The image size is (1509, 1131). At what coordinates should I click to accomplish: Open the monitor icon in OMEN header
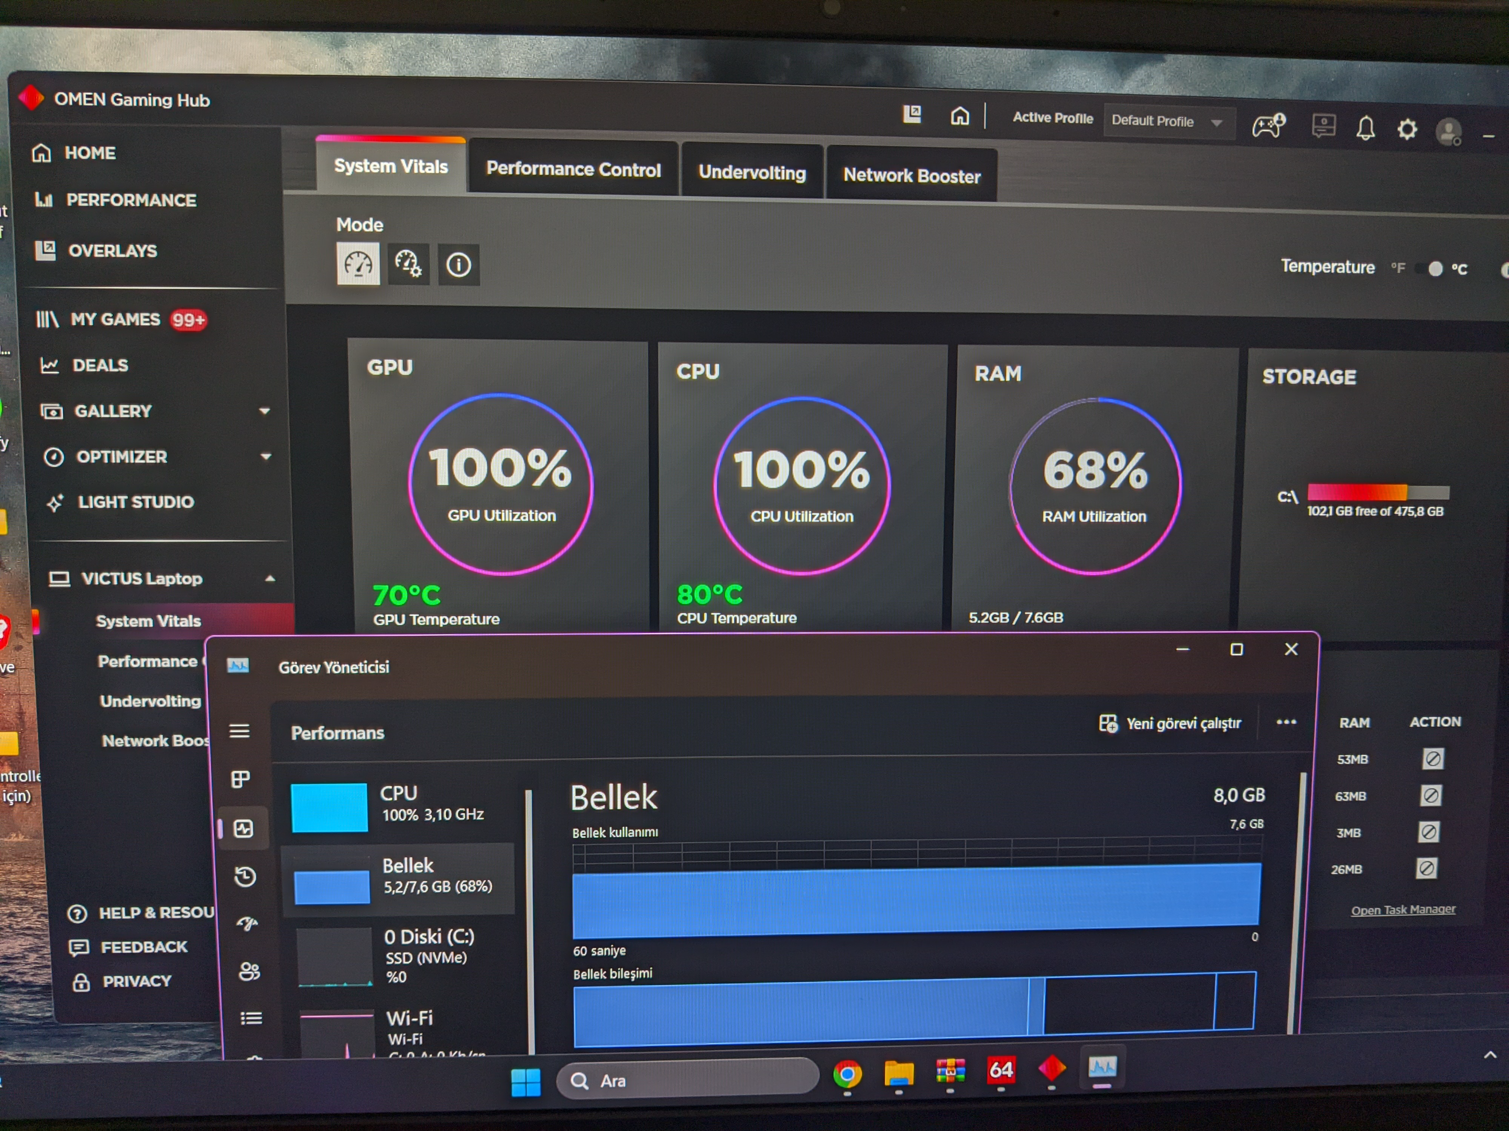pos(1324,127)
